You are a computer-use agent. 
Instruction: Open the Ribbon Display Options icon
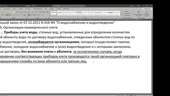[139, 6]
